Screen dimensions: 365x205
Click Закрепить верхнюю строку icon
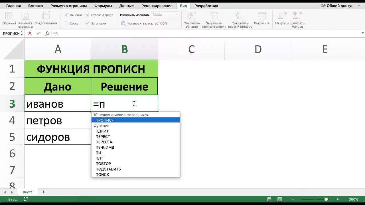[x=214, y=16]
